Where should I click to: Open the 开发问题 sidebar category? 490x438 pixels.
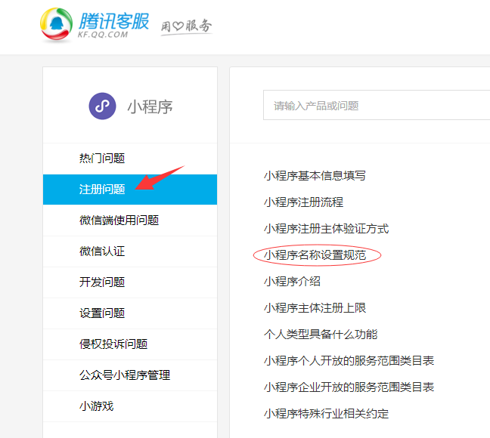coord(130,282)
